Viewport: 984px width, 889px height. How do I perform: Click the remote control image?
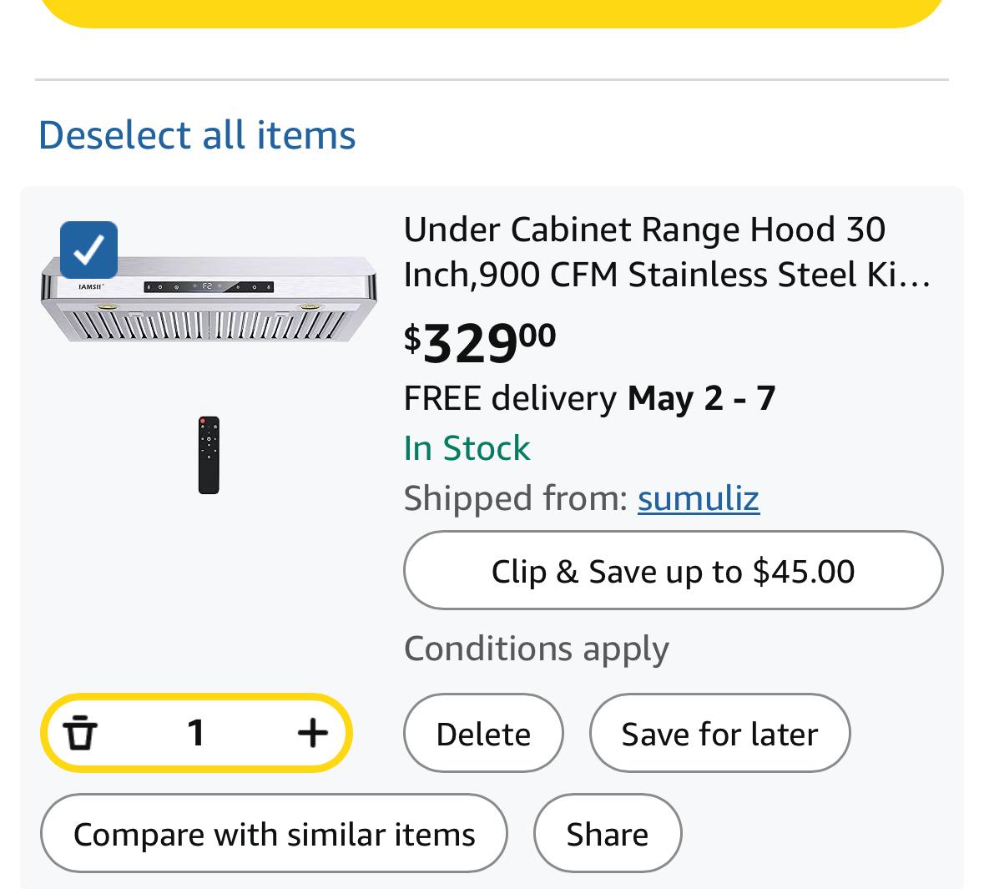point(209,455)
